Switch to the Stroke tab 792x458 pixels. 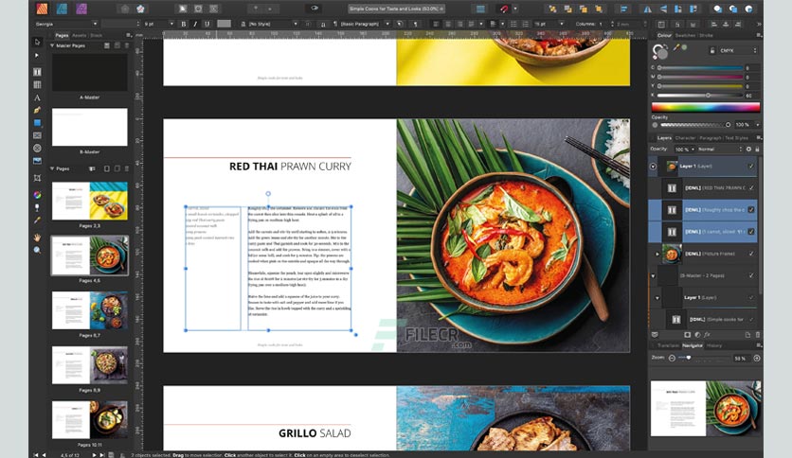click(706, 35)
